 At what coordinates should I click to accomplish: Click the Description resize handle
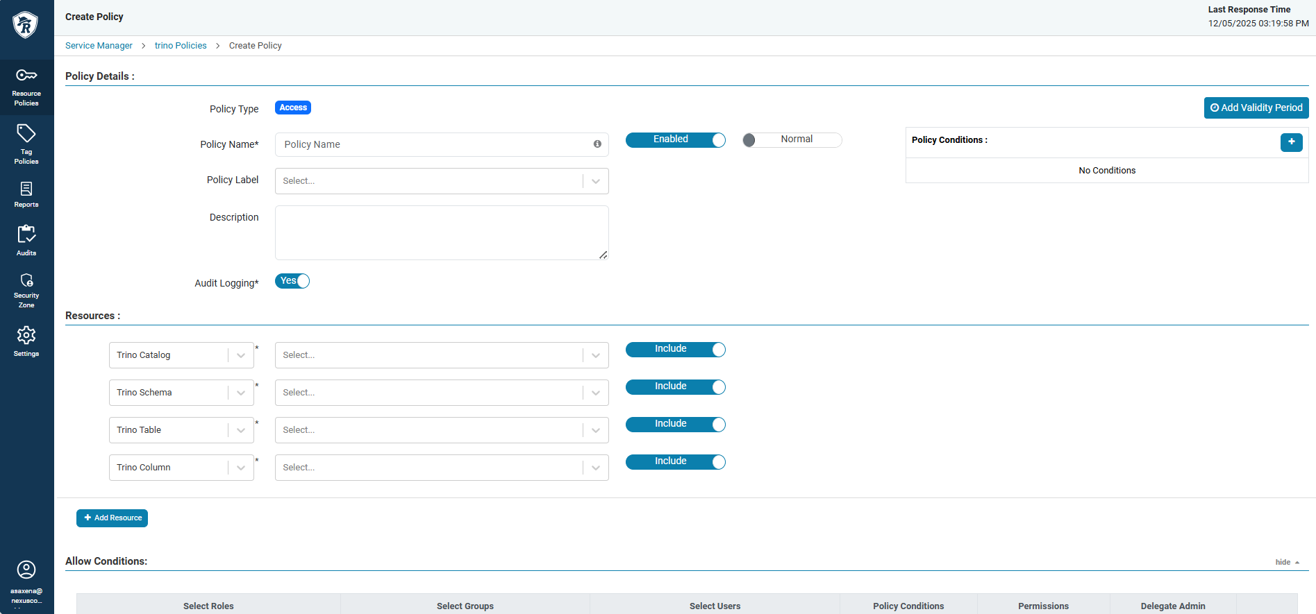pos(603,255)
